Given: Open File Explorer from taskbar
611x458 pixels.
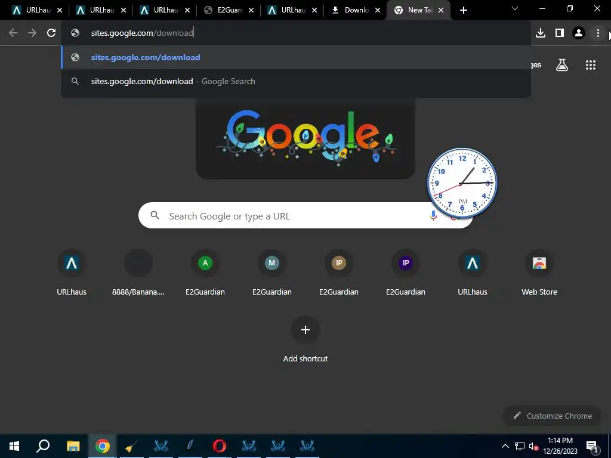Looking at the screenshot, I should [73, 446].
